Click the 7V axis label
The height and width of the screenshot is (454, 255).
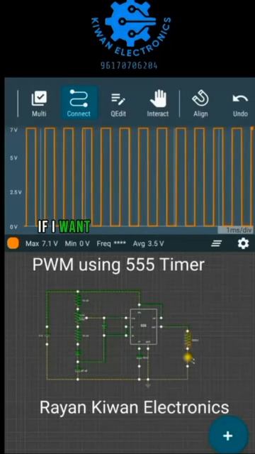coord(14,130)
